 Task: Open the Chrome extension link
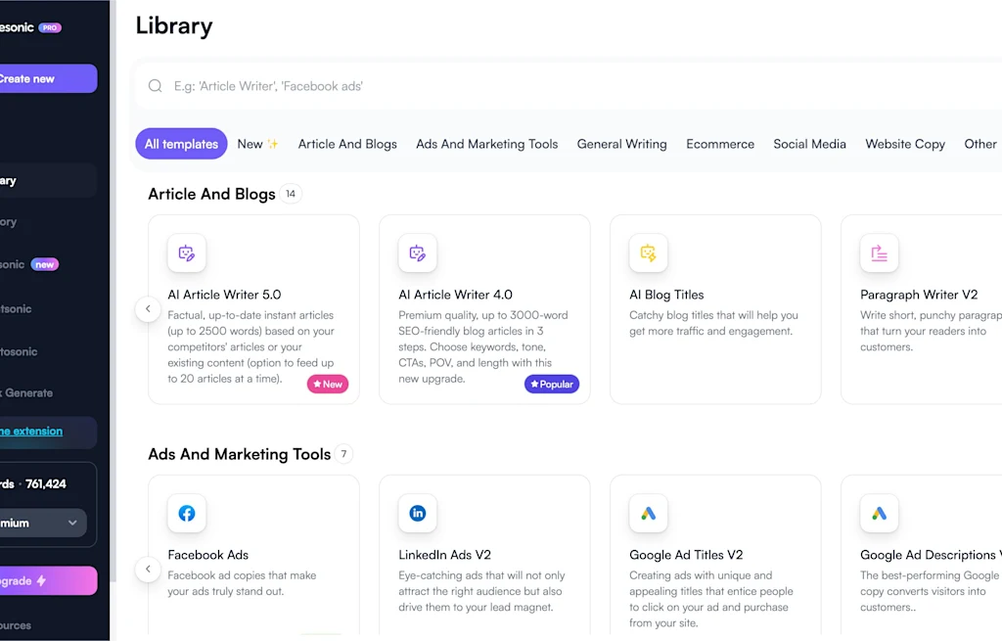(31, 432)
